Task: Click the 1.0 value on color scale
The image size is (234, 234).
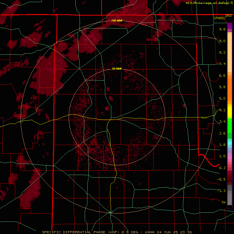Action: click(222, 156)
